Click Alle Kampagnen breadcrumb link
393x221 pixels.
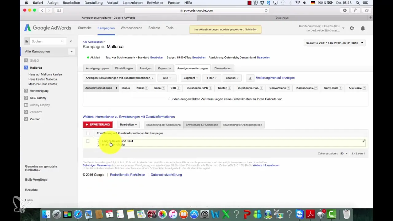[x=93, y=42]
